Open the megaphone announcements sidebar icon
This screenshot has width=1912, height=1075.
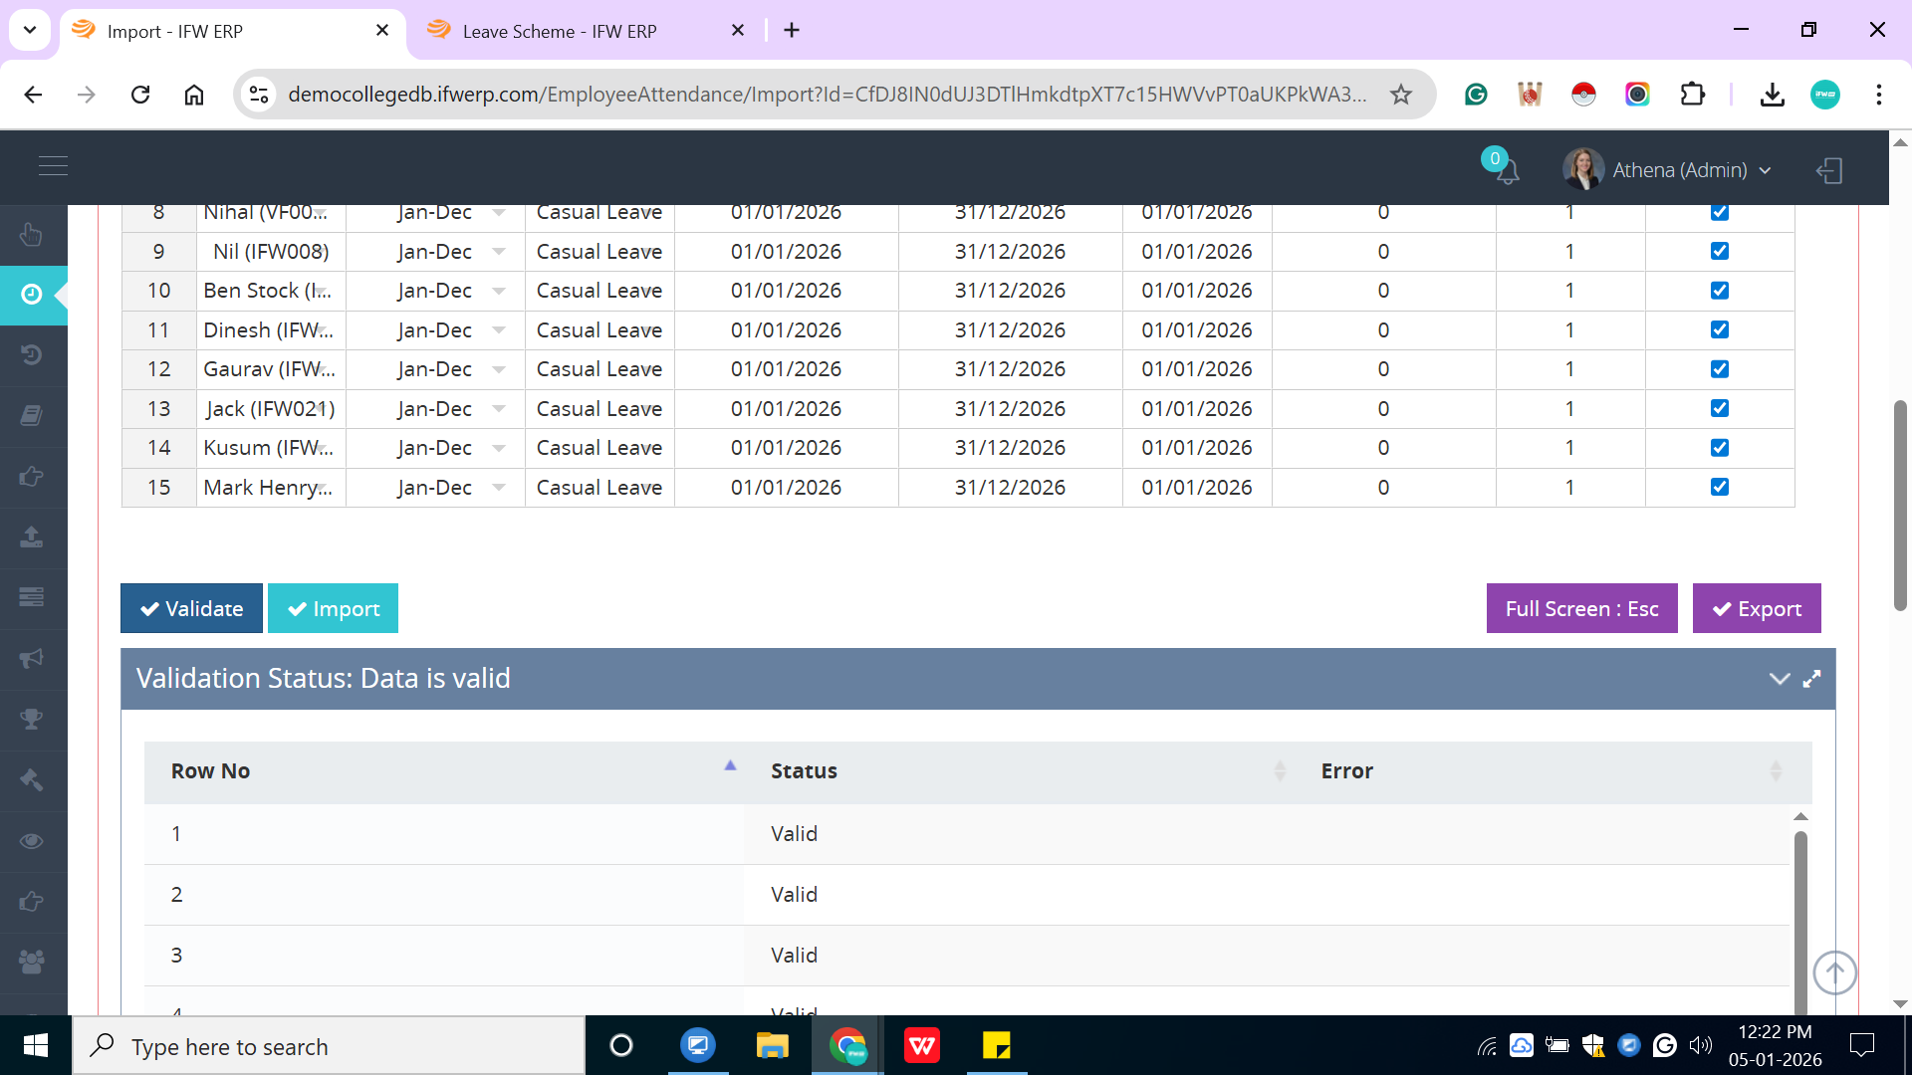point(32,658)
